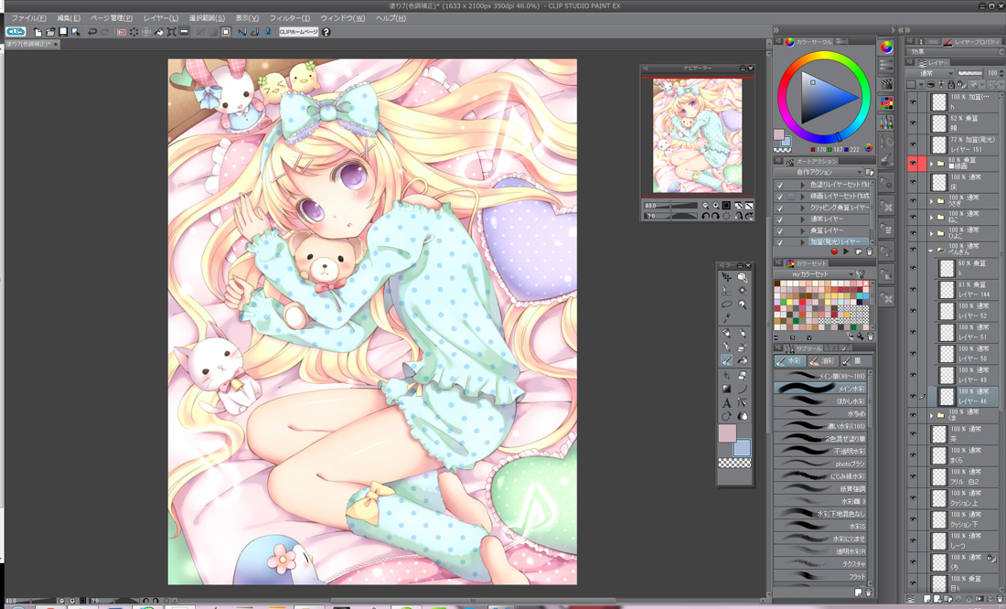Select the 紙質強調 brush
The width and height of the screenshot is (1006, 609).
pos(820,488)
